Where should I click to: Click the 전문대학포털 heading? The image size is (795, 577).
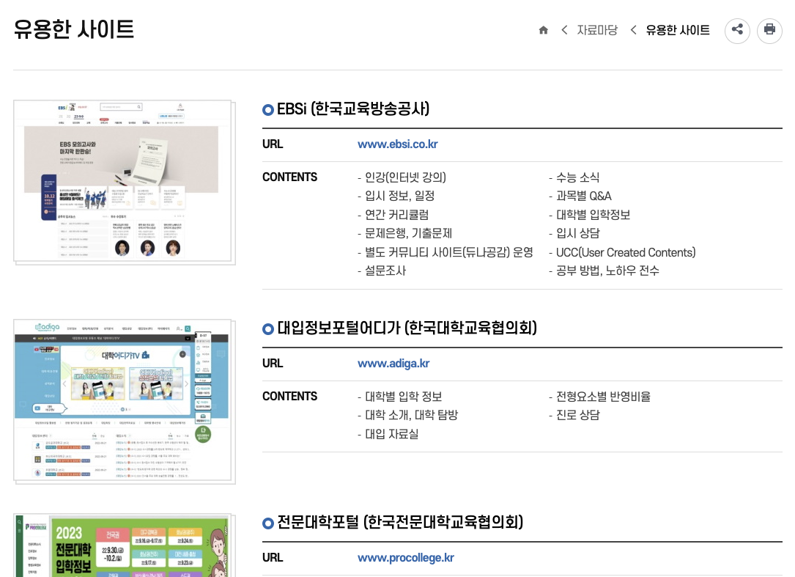click(x=400, y=522)
